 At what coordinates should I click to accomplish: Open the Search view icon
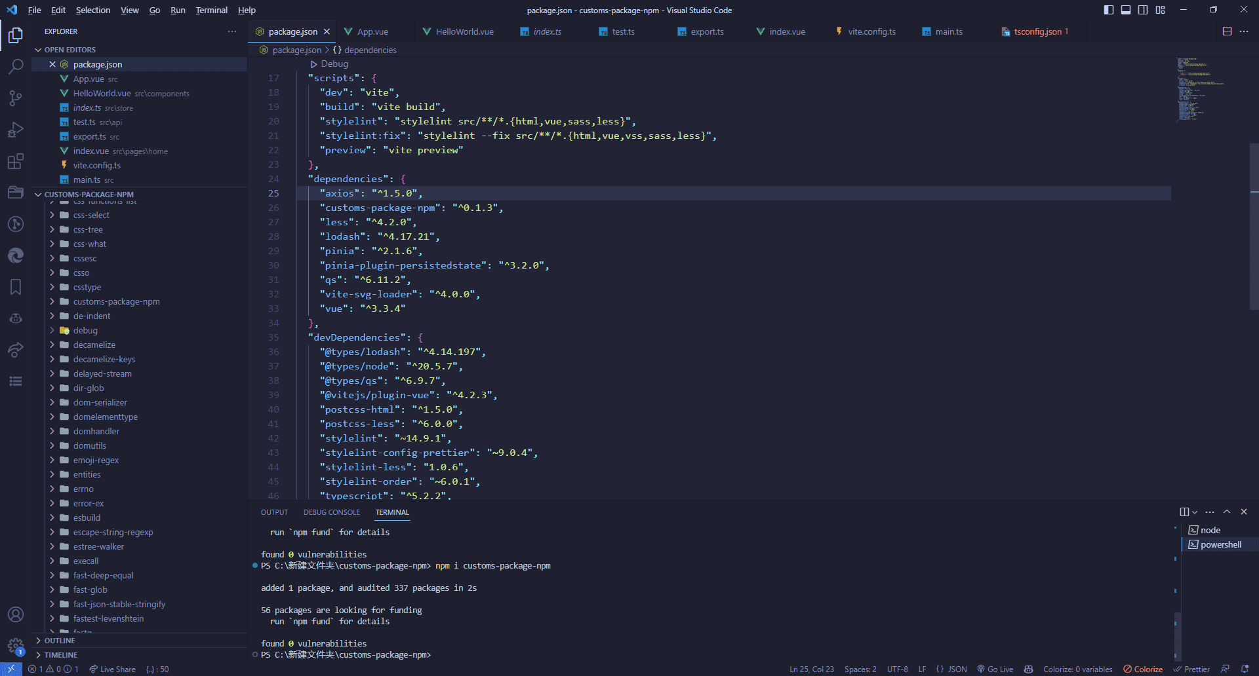pos(16,66)
